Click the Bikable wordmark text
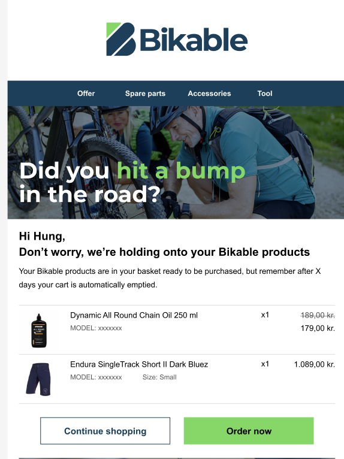This screenshot has height=459, width=344. coord(194,40)
